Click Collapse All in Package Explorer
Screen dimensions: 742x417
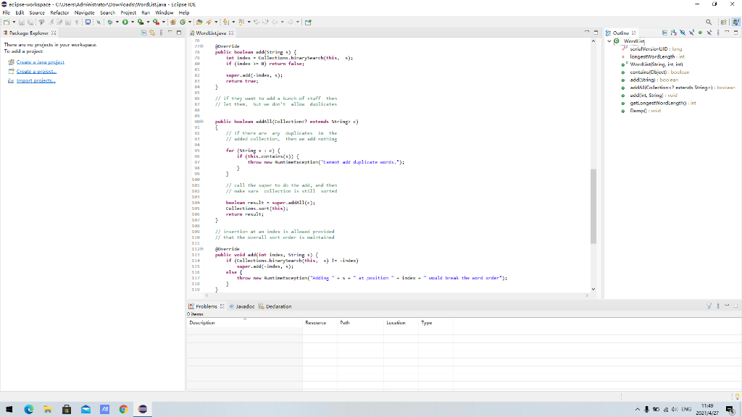coord(143,33)
